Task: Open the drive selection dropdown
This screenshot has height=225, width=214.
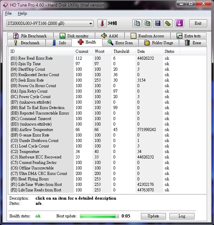Action: tap(50, 23)
